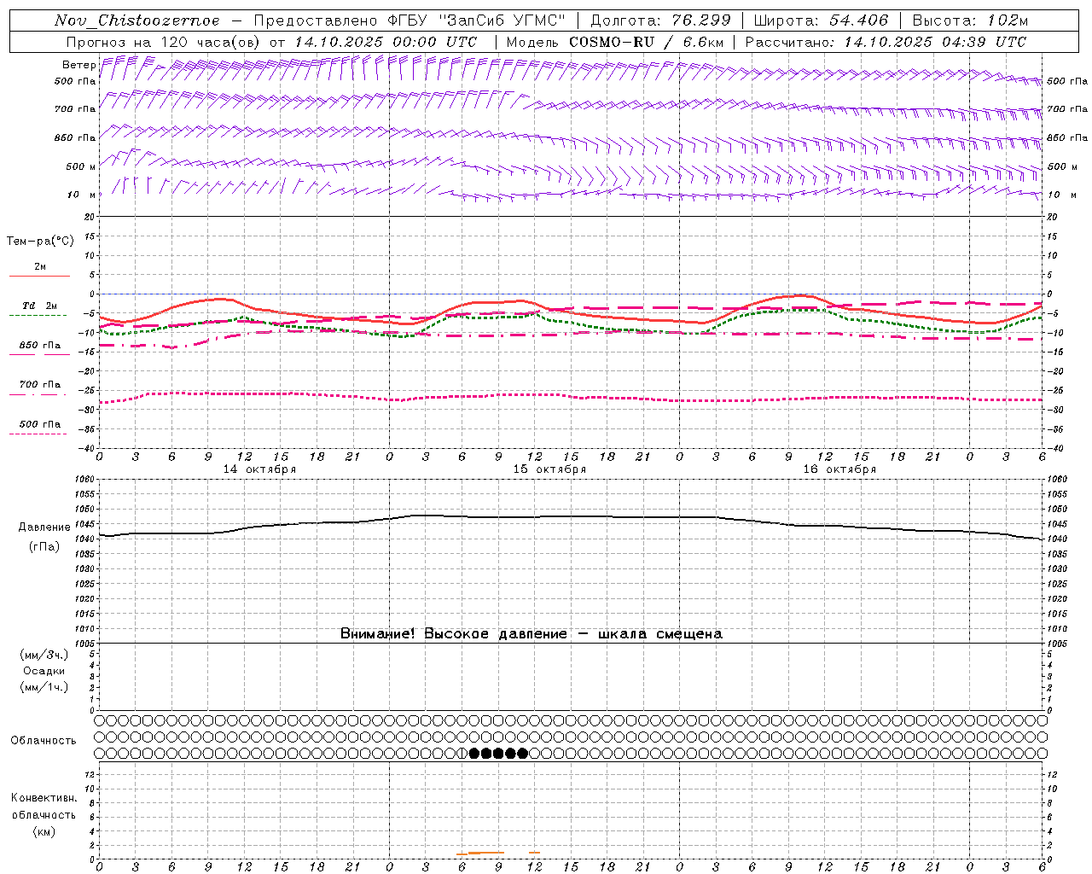Click the '(мм/1ч.)' precipitation unit label
Viewport: 1092px width, 874px height.
point(44,687)
